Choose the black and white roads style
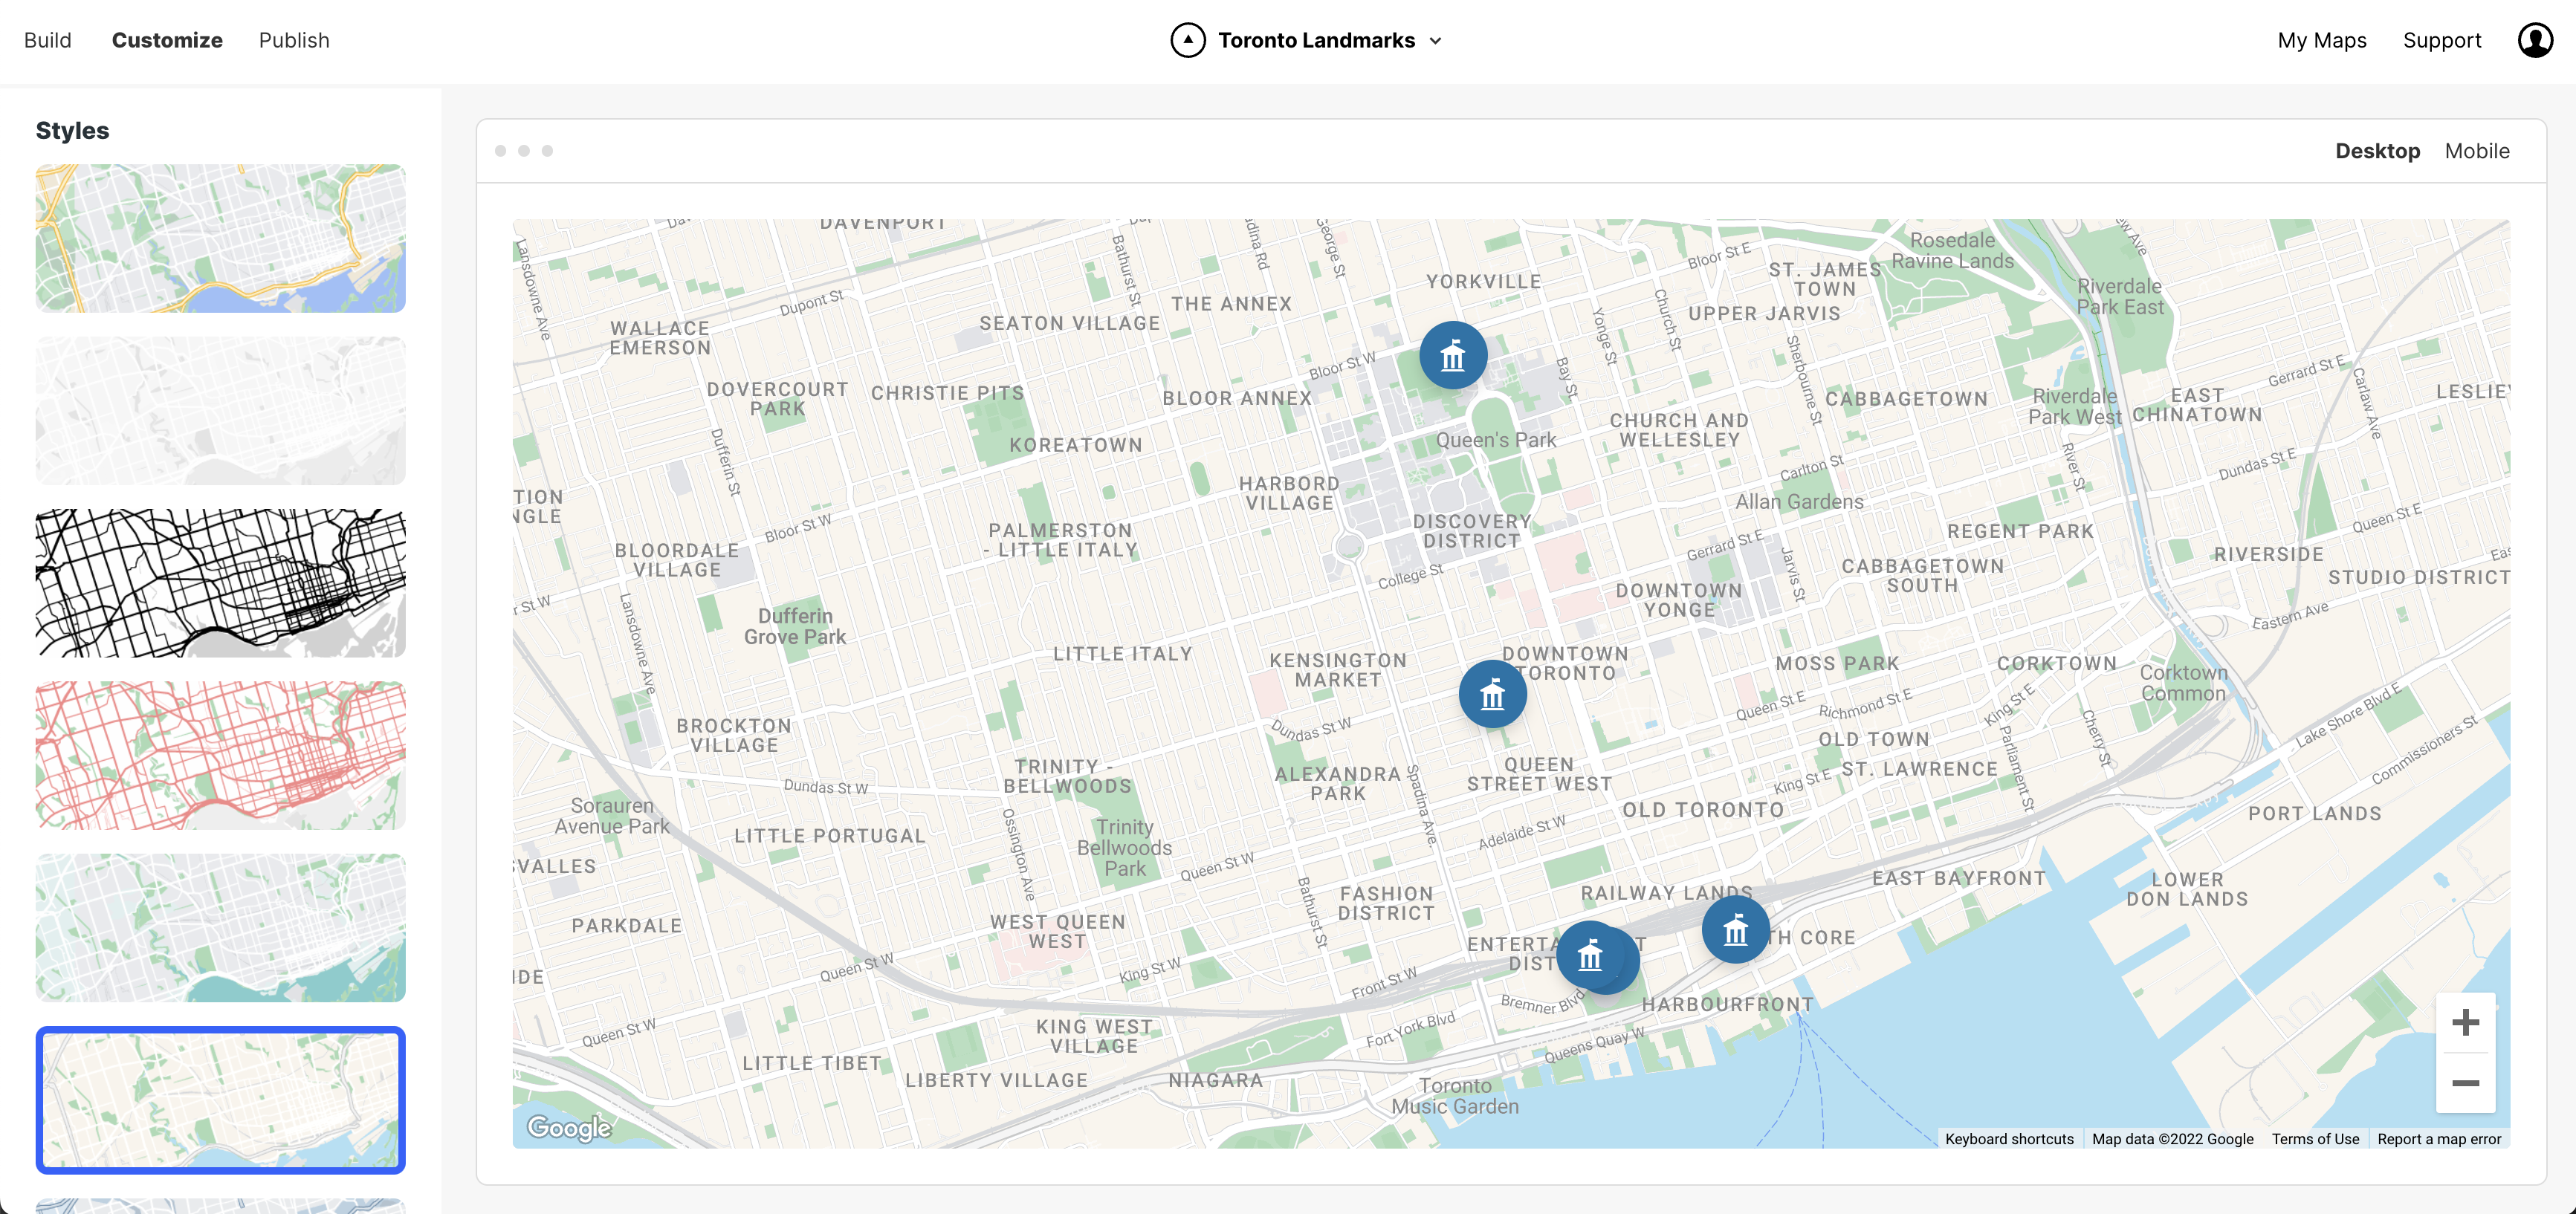Screen dimensions: 2576x1214 [221, 583]
